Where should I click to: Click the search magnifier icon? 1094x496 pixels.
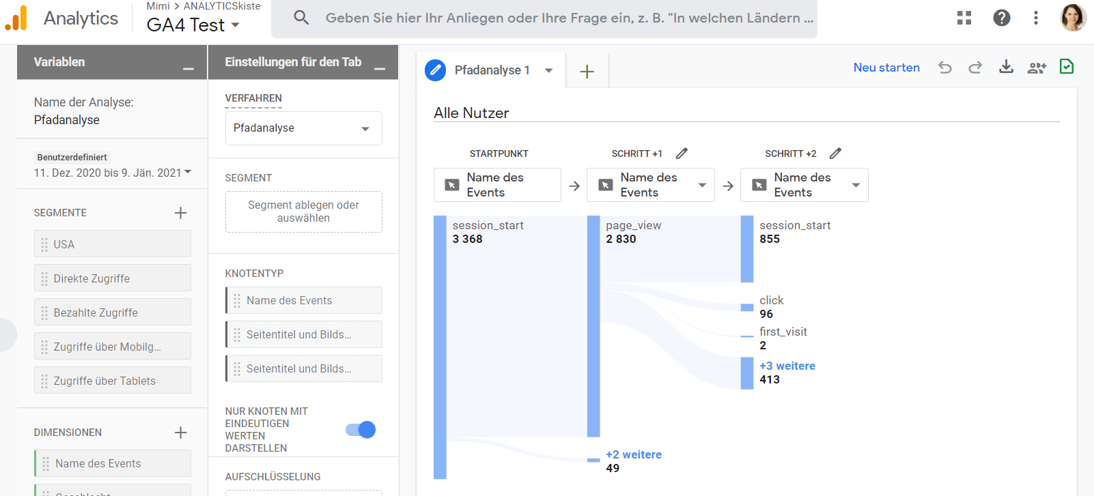(x=301, y=18)
